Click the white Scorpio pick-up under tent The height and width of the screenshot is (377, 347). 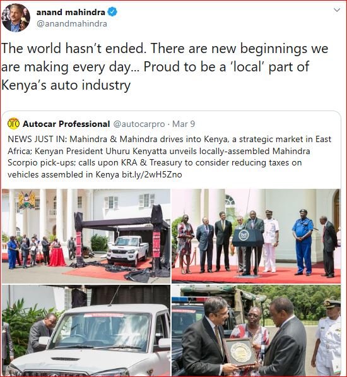tap(128, 250)
